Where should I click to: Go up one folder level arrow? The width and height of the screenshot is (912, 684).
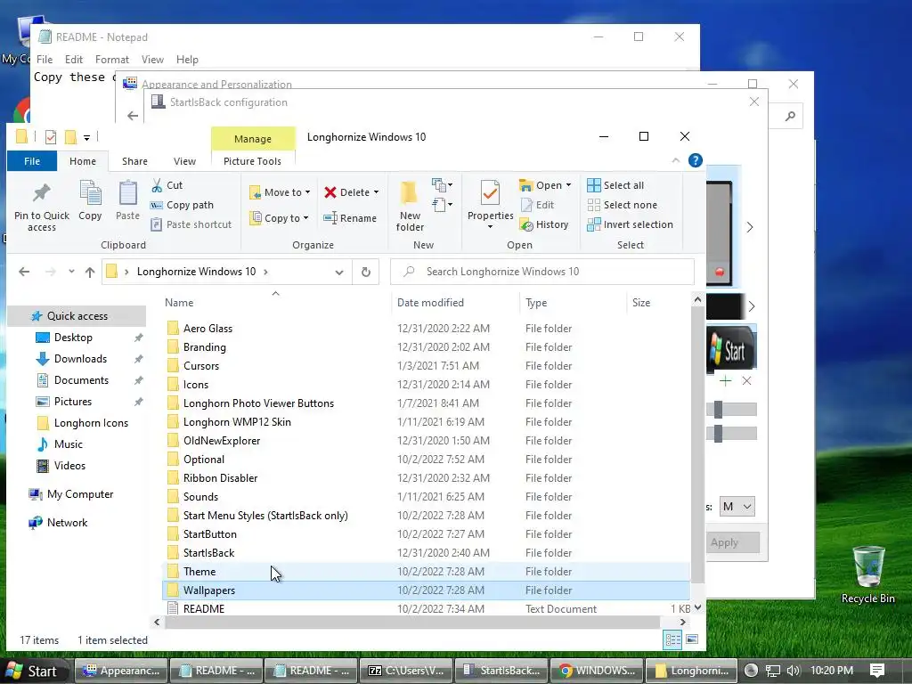[x=90, y=272]
